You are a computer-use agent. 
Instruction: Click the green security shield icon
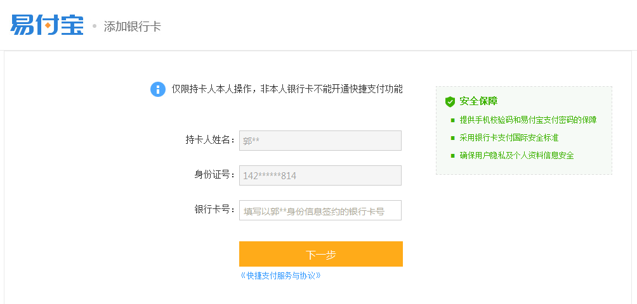[x=450, y=102]
